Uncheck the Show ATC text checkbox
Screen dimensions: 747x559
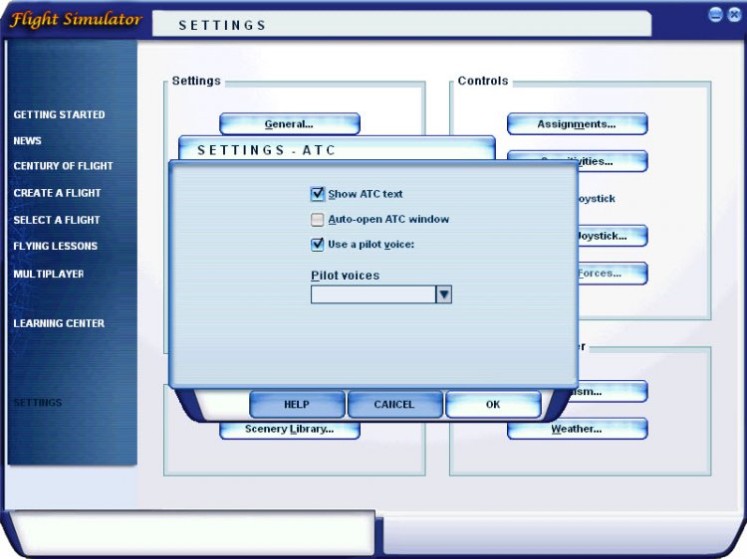point(318,194)
